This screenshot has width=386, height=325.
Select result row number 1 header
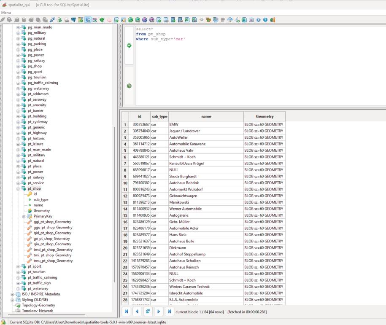(x=125, y=124)
